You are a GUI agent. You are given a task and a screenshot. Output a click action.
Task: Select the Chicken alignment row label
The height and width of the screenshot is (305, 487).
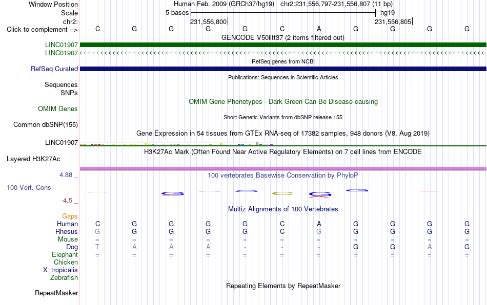pyautogui.click(x=66, y=262)
